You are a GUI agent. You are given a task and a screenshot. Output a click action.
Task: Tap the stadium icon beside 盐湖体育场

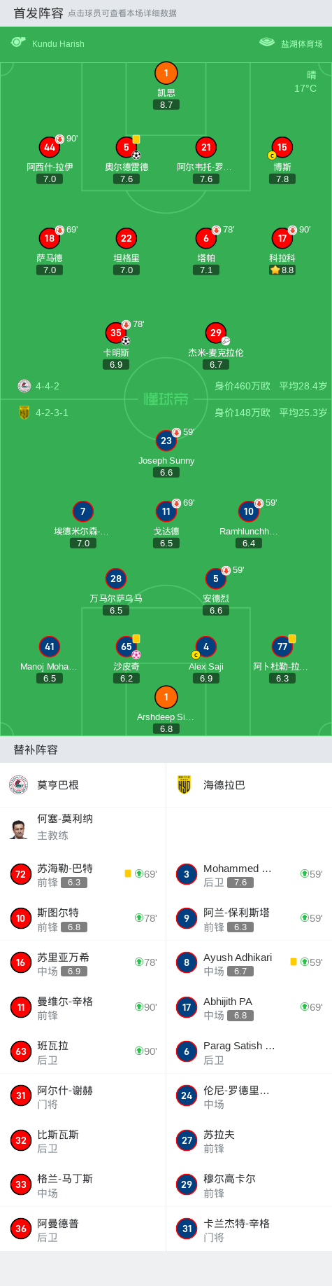[267, 42]
